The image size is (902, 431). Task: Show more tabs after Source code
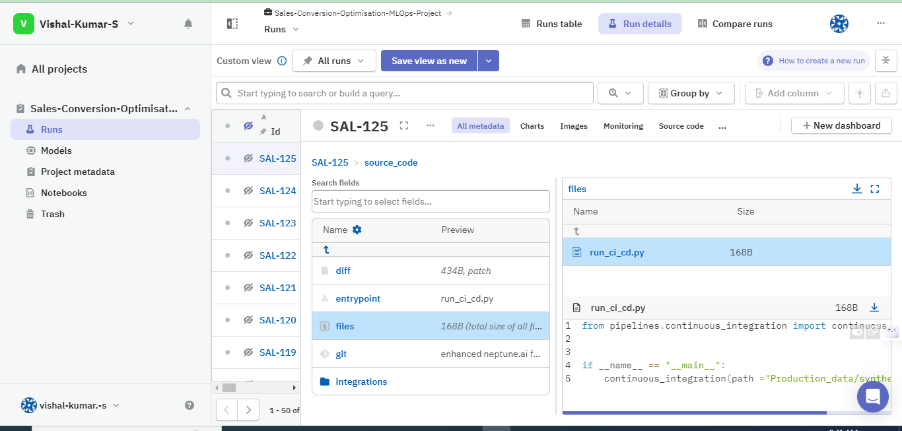click(x=722, y=126)
